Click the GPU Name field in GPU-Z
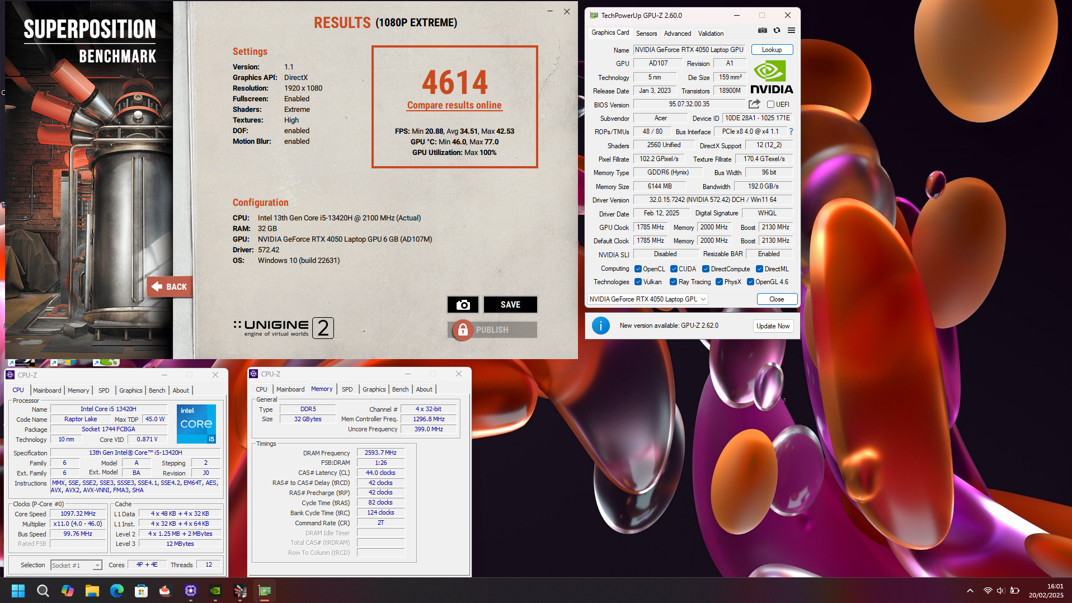 click(x=689, y=50)
